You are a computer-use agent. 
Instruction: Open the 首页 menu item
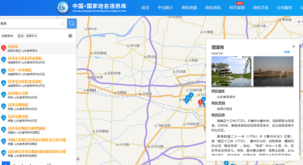pyautogui.click(x=145, y=7)
